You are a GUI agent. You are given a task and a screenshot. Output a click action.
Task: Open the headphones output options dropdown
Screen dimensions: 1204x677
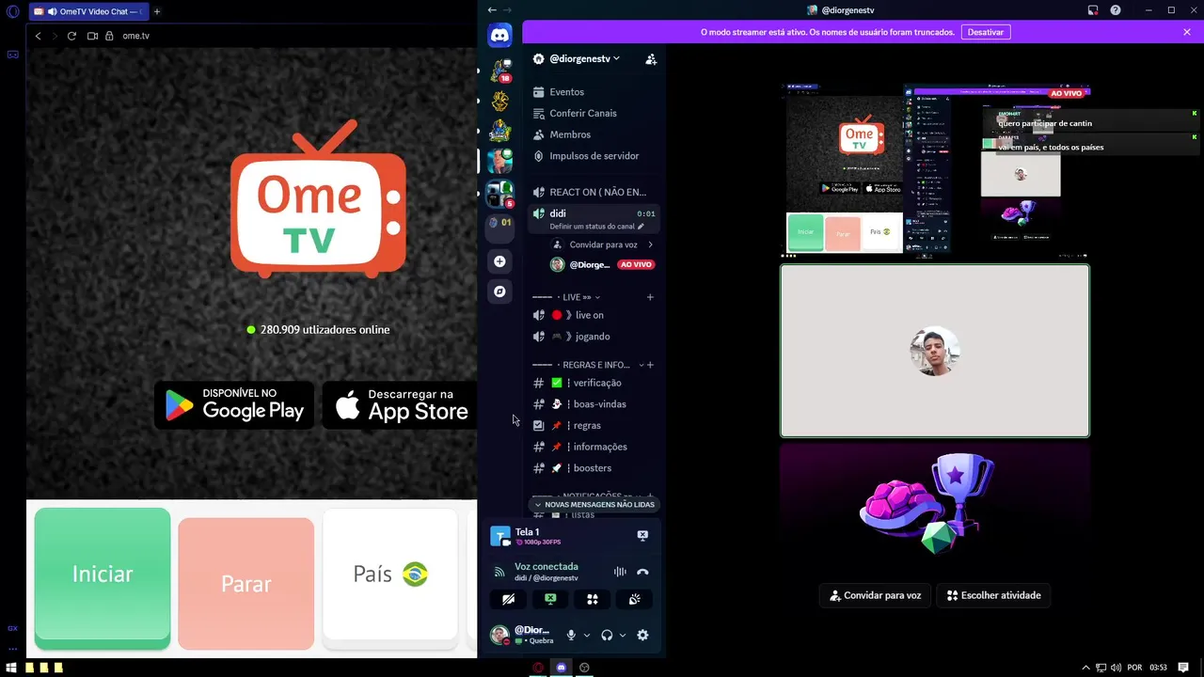point(623,636)
